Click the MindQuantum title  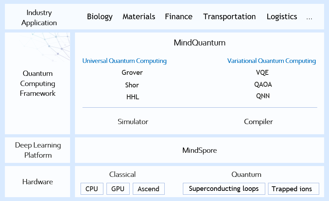[200, 43]
